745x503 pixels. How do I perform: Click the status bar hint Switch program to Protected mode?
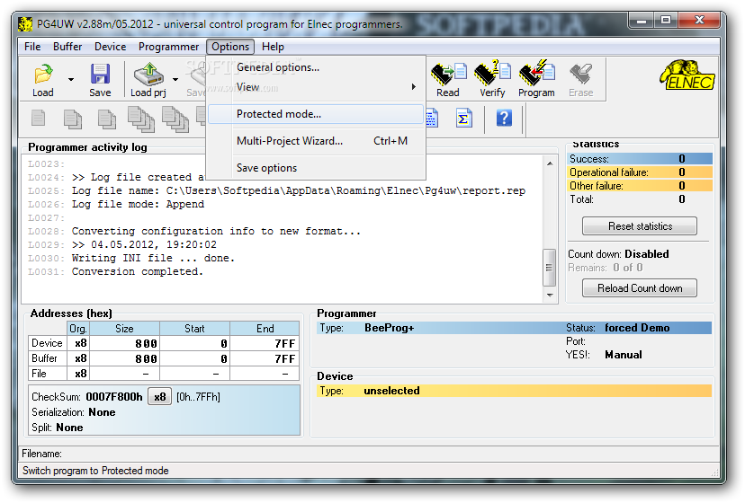coord(95,471)
